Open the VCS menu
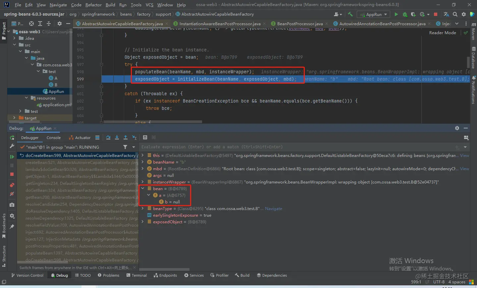The image size is (477, 288). 149,5
